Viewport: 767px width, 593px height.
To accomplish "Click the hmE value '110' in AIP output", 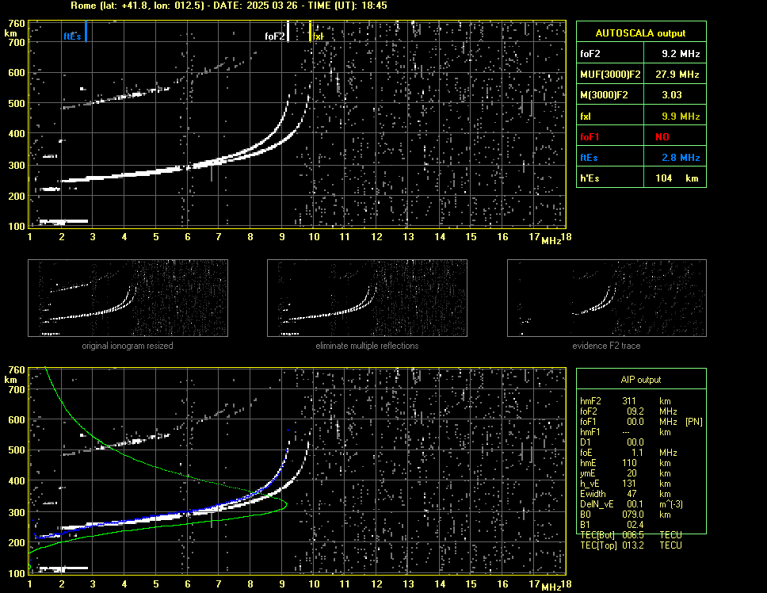I will point(629,463).
